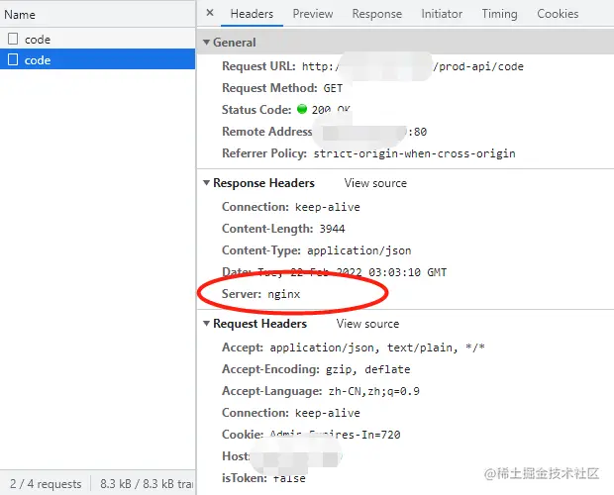The height and width of the screenshot is (495, 614).
Task: Click the 2 / 4 requests status
Action: pyautogui.click(x=46, y=484)
